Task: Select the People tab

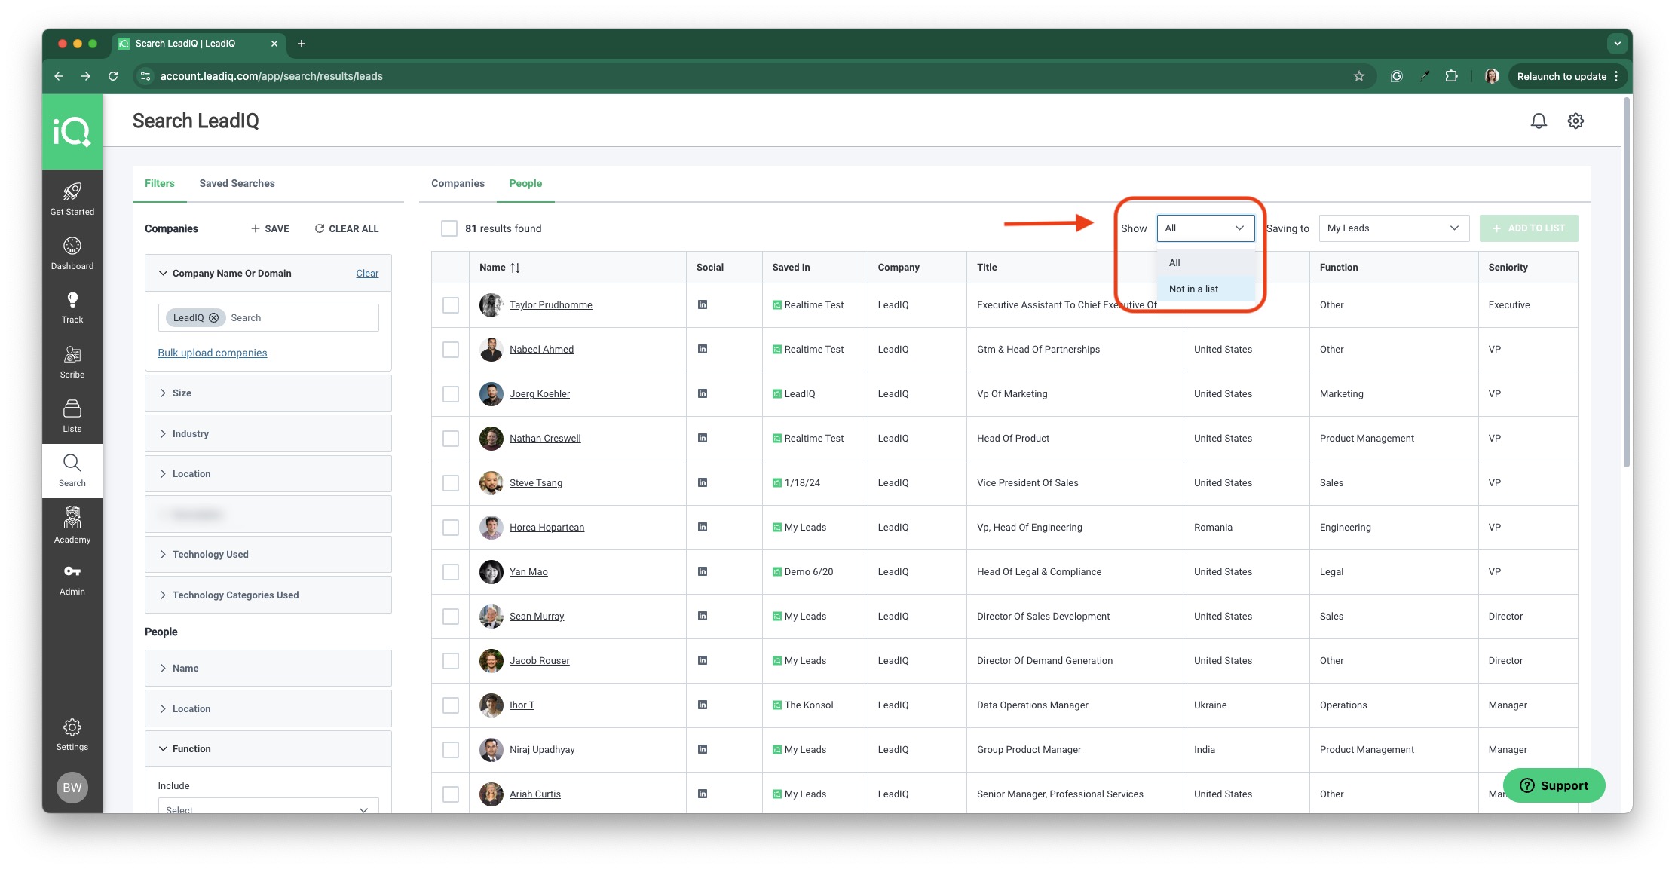Action: pyautogui.click(x=525, y=184)
